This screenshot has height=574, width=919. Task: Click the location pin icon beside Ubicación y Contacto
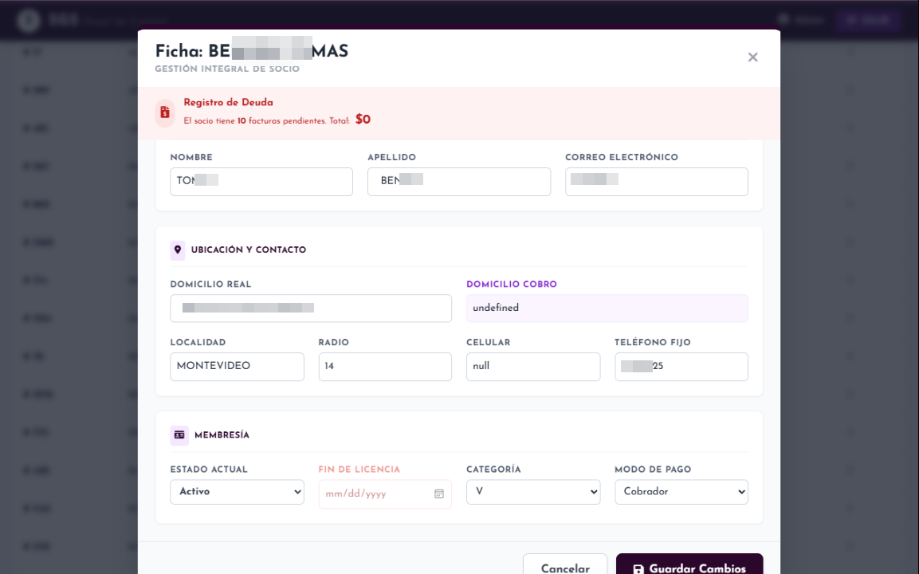point(177,250)
